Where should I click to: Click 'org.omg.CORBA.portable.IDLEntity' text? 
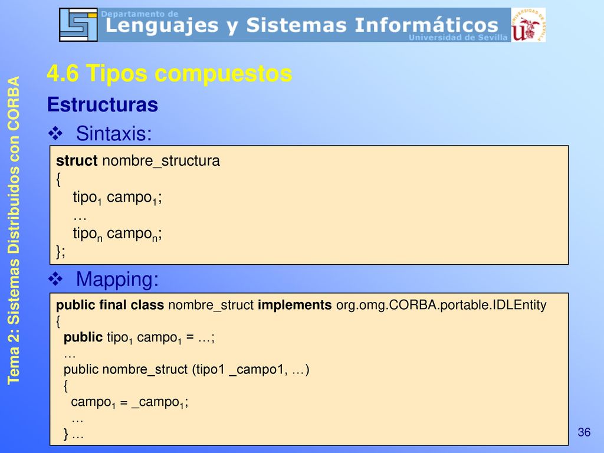tap(441, 305)
